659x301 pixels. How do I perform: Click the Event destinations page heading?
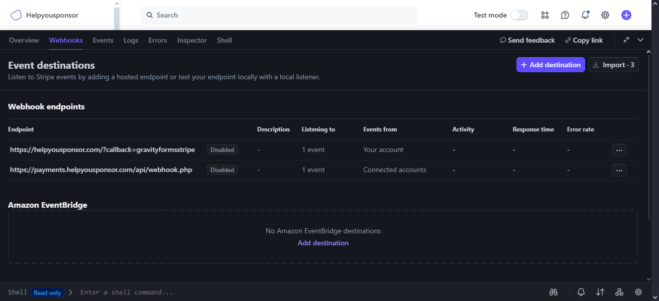tap(51, 65)
